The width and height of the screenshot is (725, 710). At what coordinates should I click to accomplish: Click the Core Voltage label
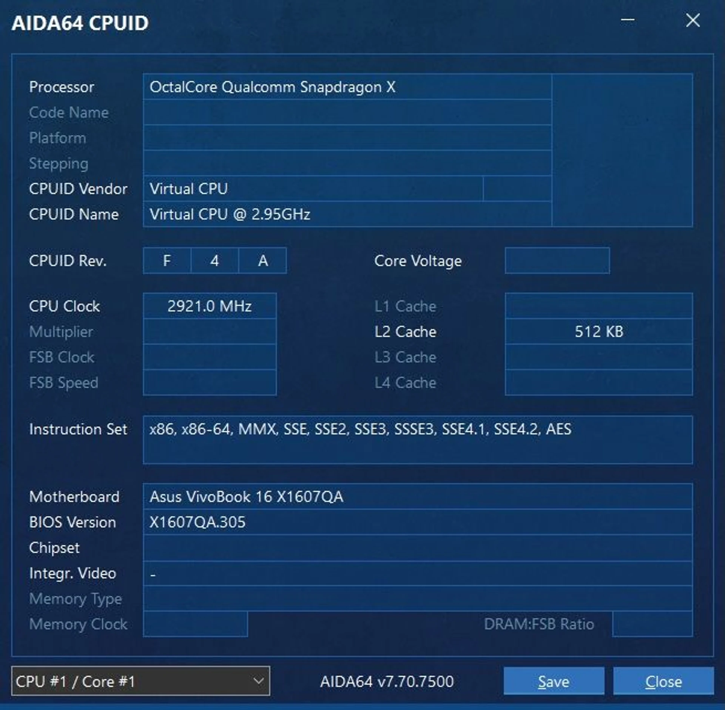[x=418, y=261]
